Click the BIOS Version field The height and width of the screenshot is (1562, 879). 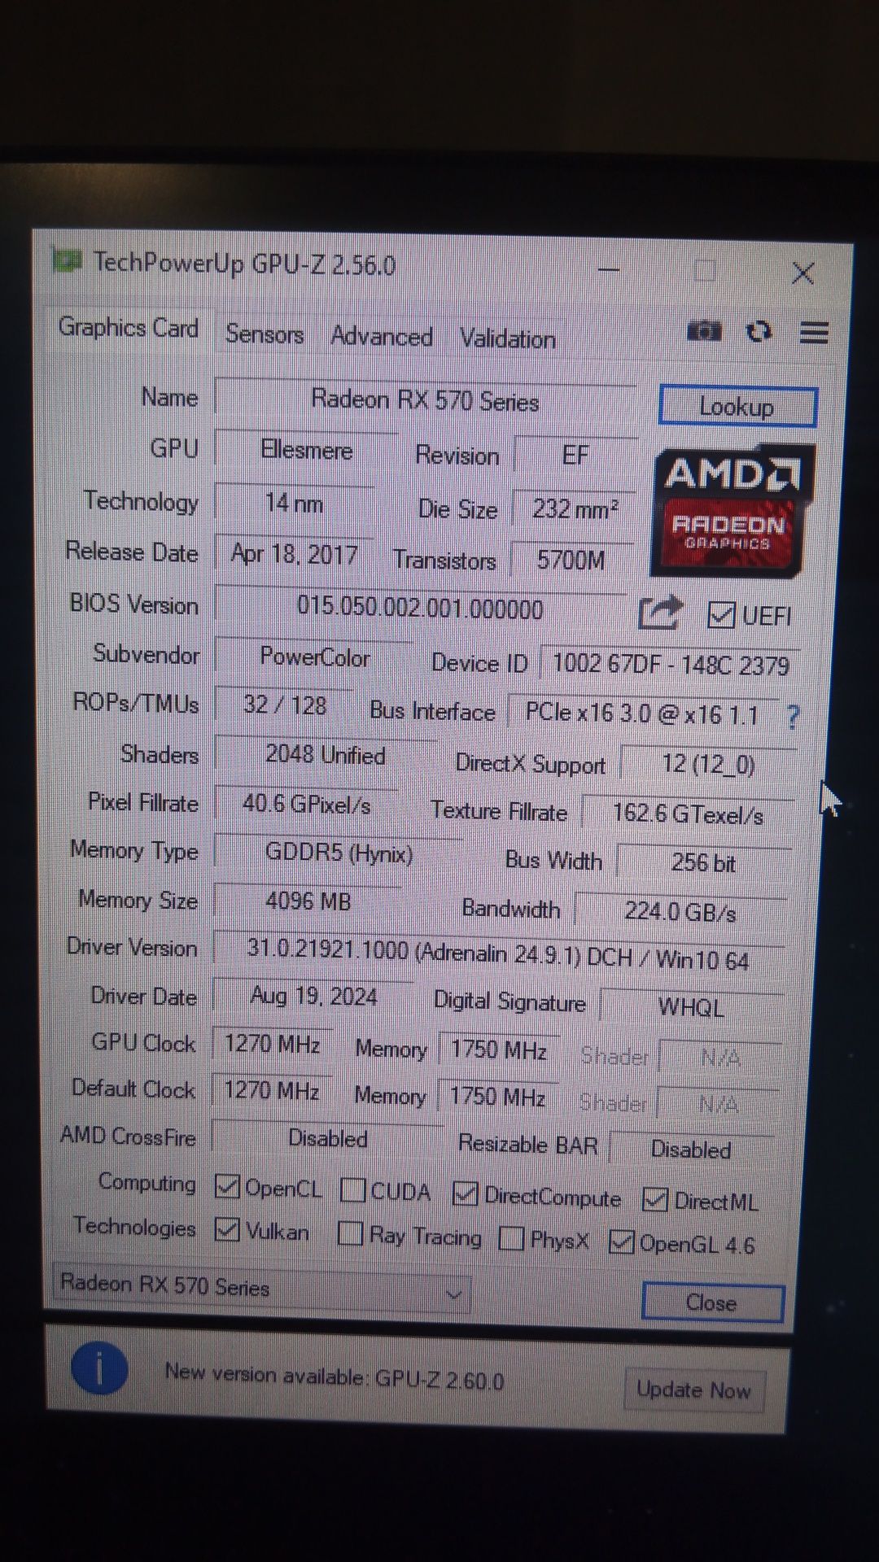(421, 609)
